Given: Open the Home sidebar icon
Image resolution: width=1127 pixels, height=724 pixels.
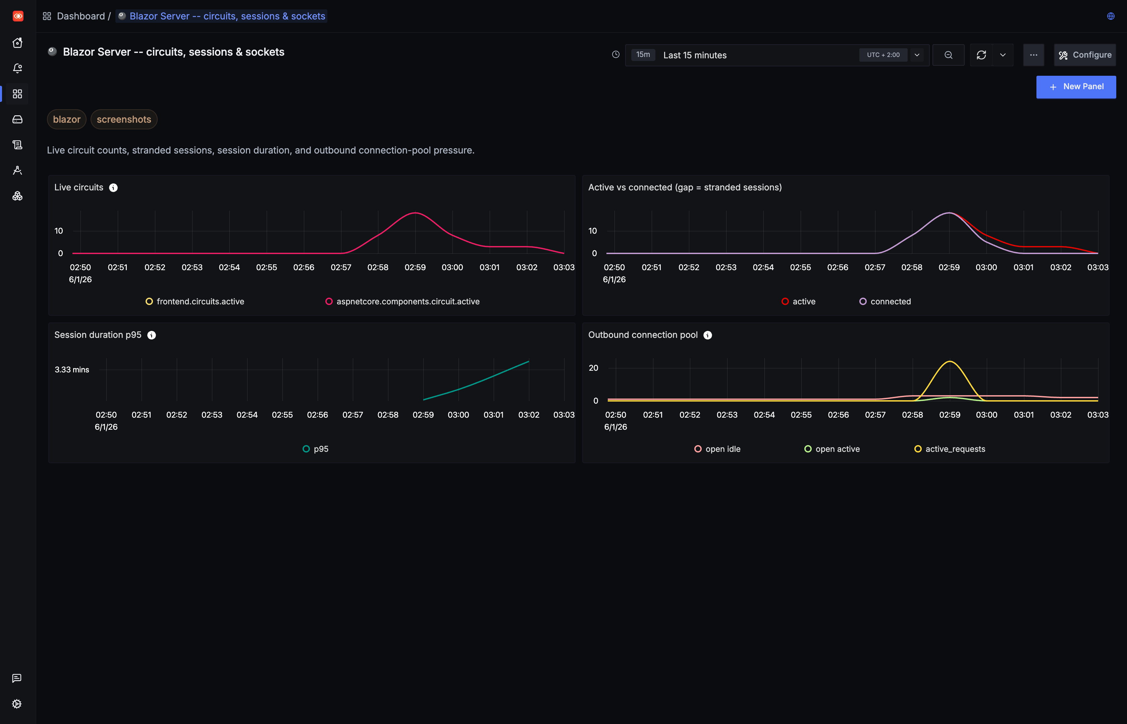Looking at the screenshot, I should click(17, 43).
